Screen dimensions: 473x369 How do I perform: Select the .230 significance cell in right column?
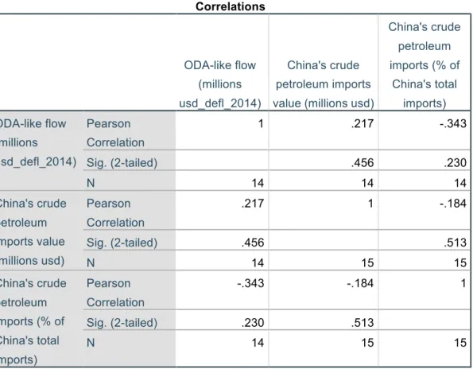(456, 162)
